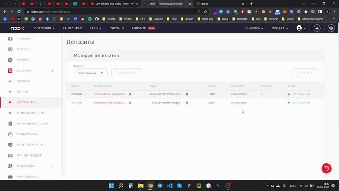Open the support chat bubble
Viewport: 339px width, 191px height.
pos(326,169)
